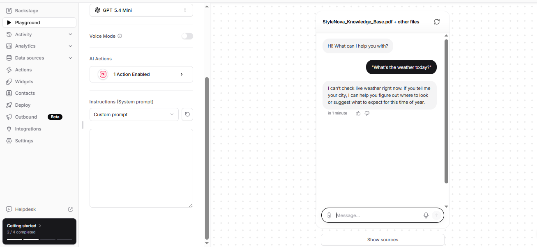Open Analytics in the sidebar
537x247 pixels.
tap(39, 46)
